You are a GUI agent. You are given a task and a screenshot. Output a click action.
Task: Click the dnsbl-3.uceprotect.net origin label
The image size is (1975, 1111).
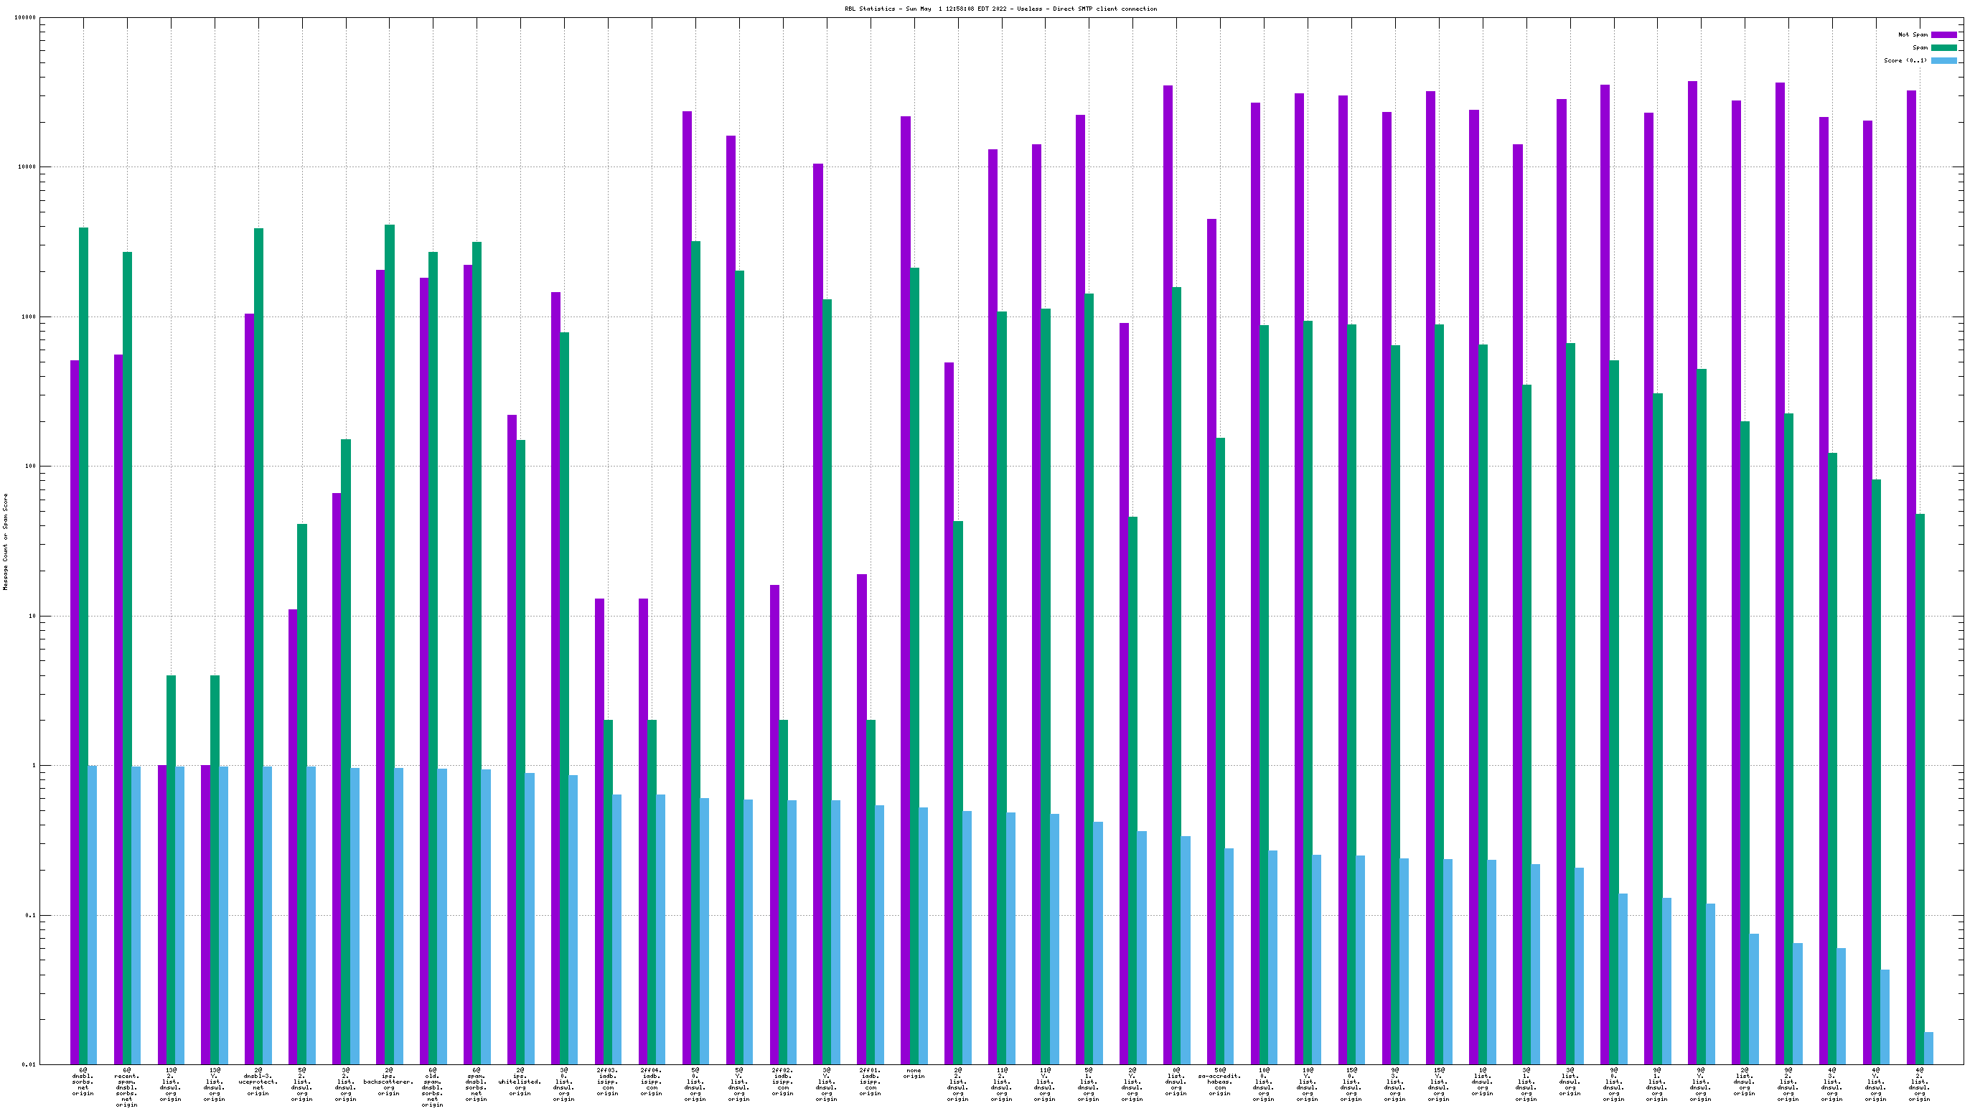[x=258, y=1081]
